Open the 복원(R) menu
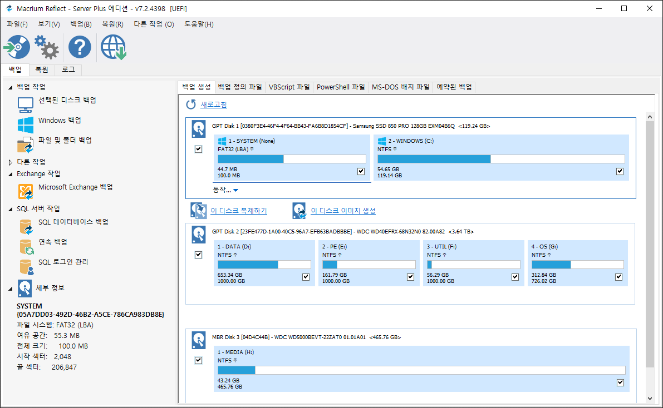The width and height of the screenshot is (663, 408). pos(112,24)
